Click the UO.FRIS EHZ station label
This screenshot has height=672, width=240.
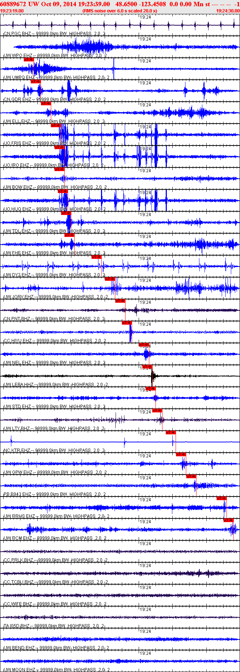coord(17,143)
